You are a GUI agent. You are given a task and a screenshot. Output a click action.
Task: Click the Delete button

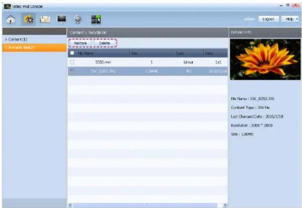pyautogui.click(x=104, y=43)
